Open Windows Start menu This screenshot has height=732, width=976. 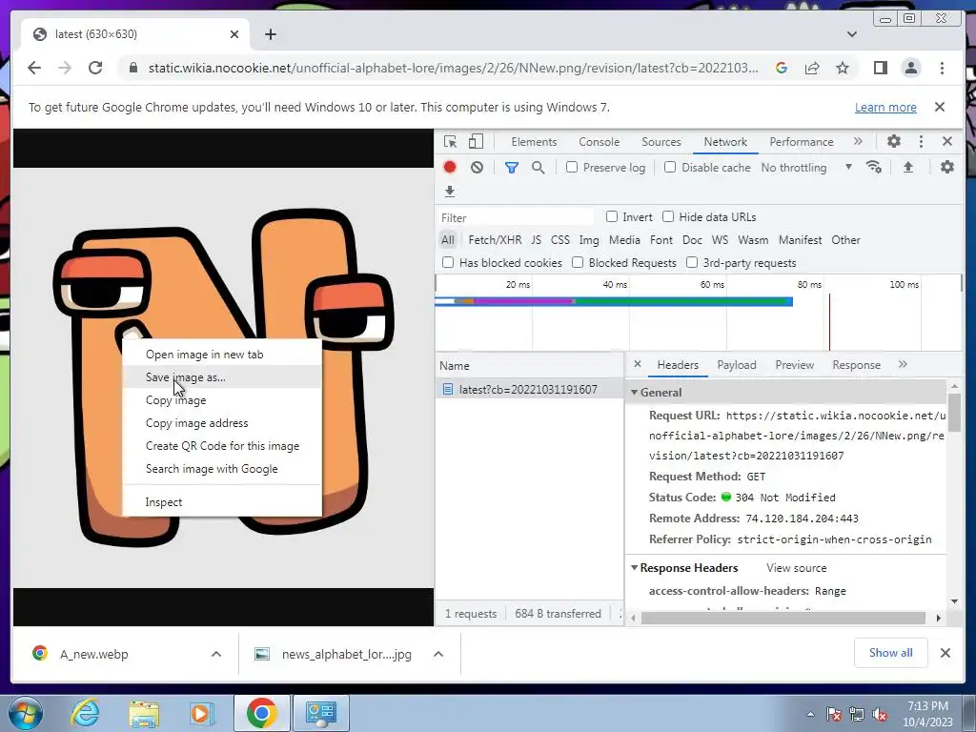pos(25,713)
